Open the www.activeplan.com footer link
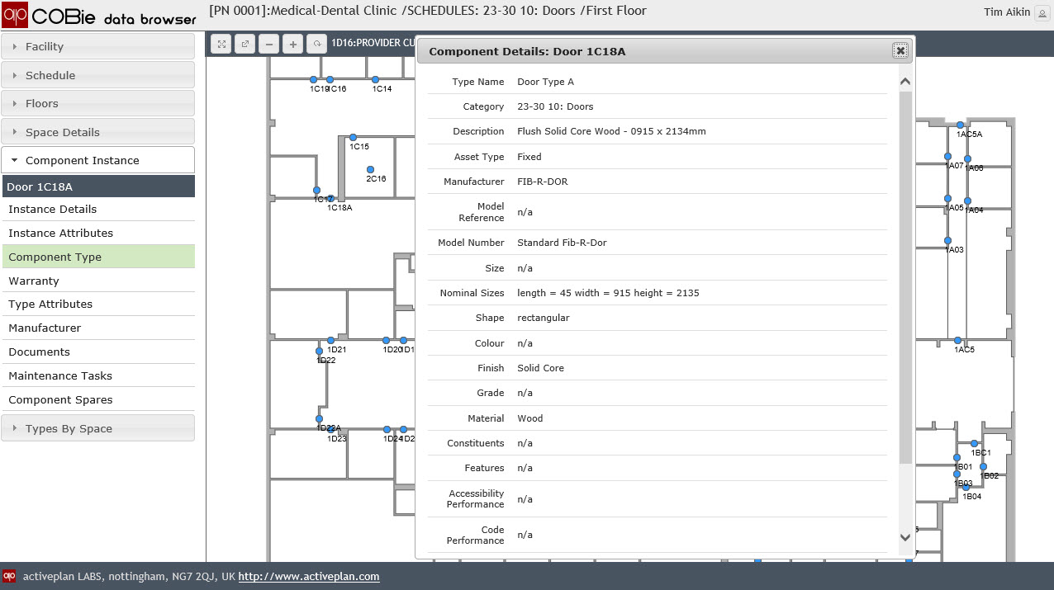Screen dimensions: 1054x590 point(308,577)
